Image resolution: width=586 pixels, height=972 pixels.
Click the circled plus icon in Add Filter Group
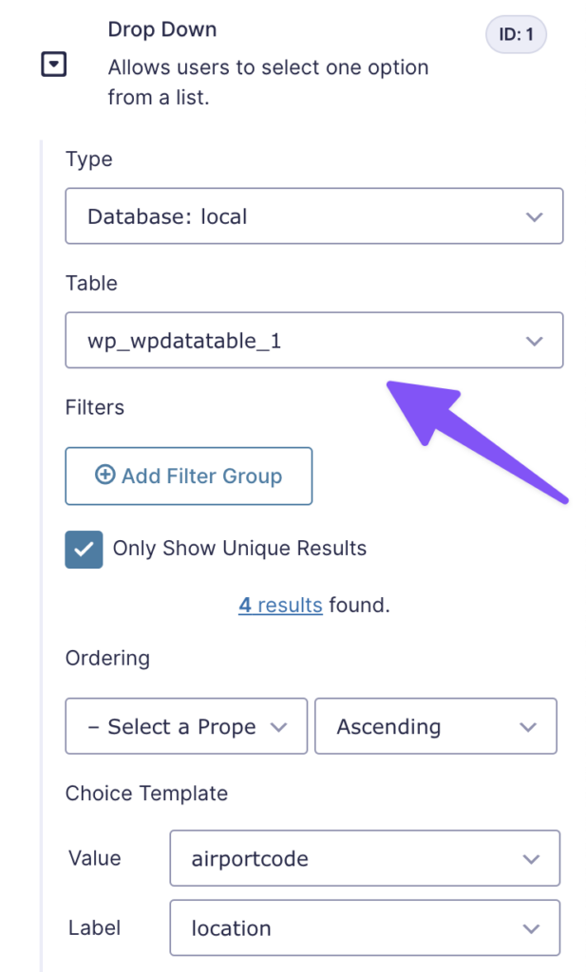[x=106, y=477]
